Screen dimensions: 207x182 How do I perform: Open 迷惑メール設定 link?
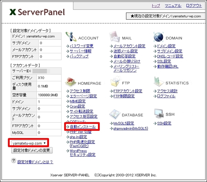coord(126,51)
